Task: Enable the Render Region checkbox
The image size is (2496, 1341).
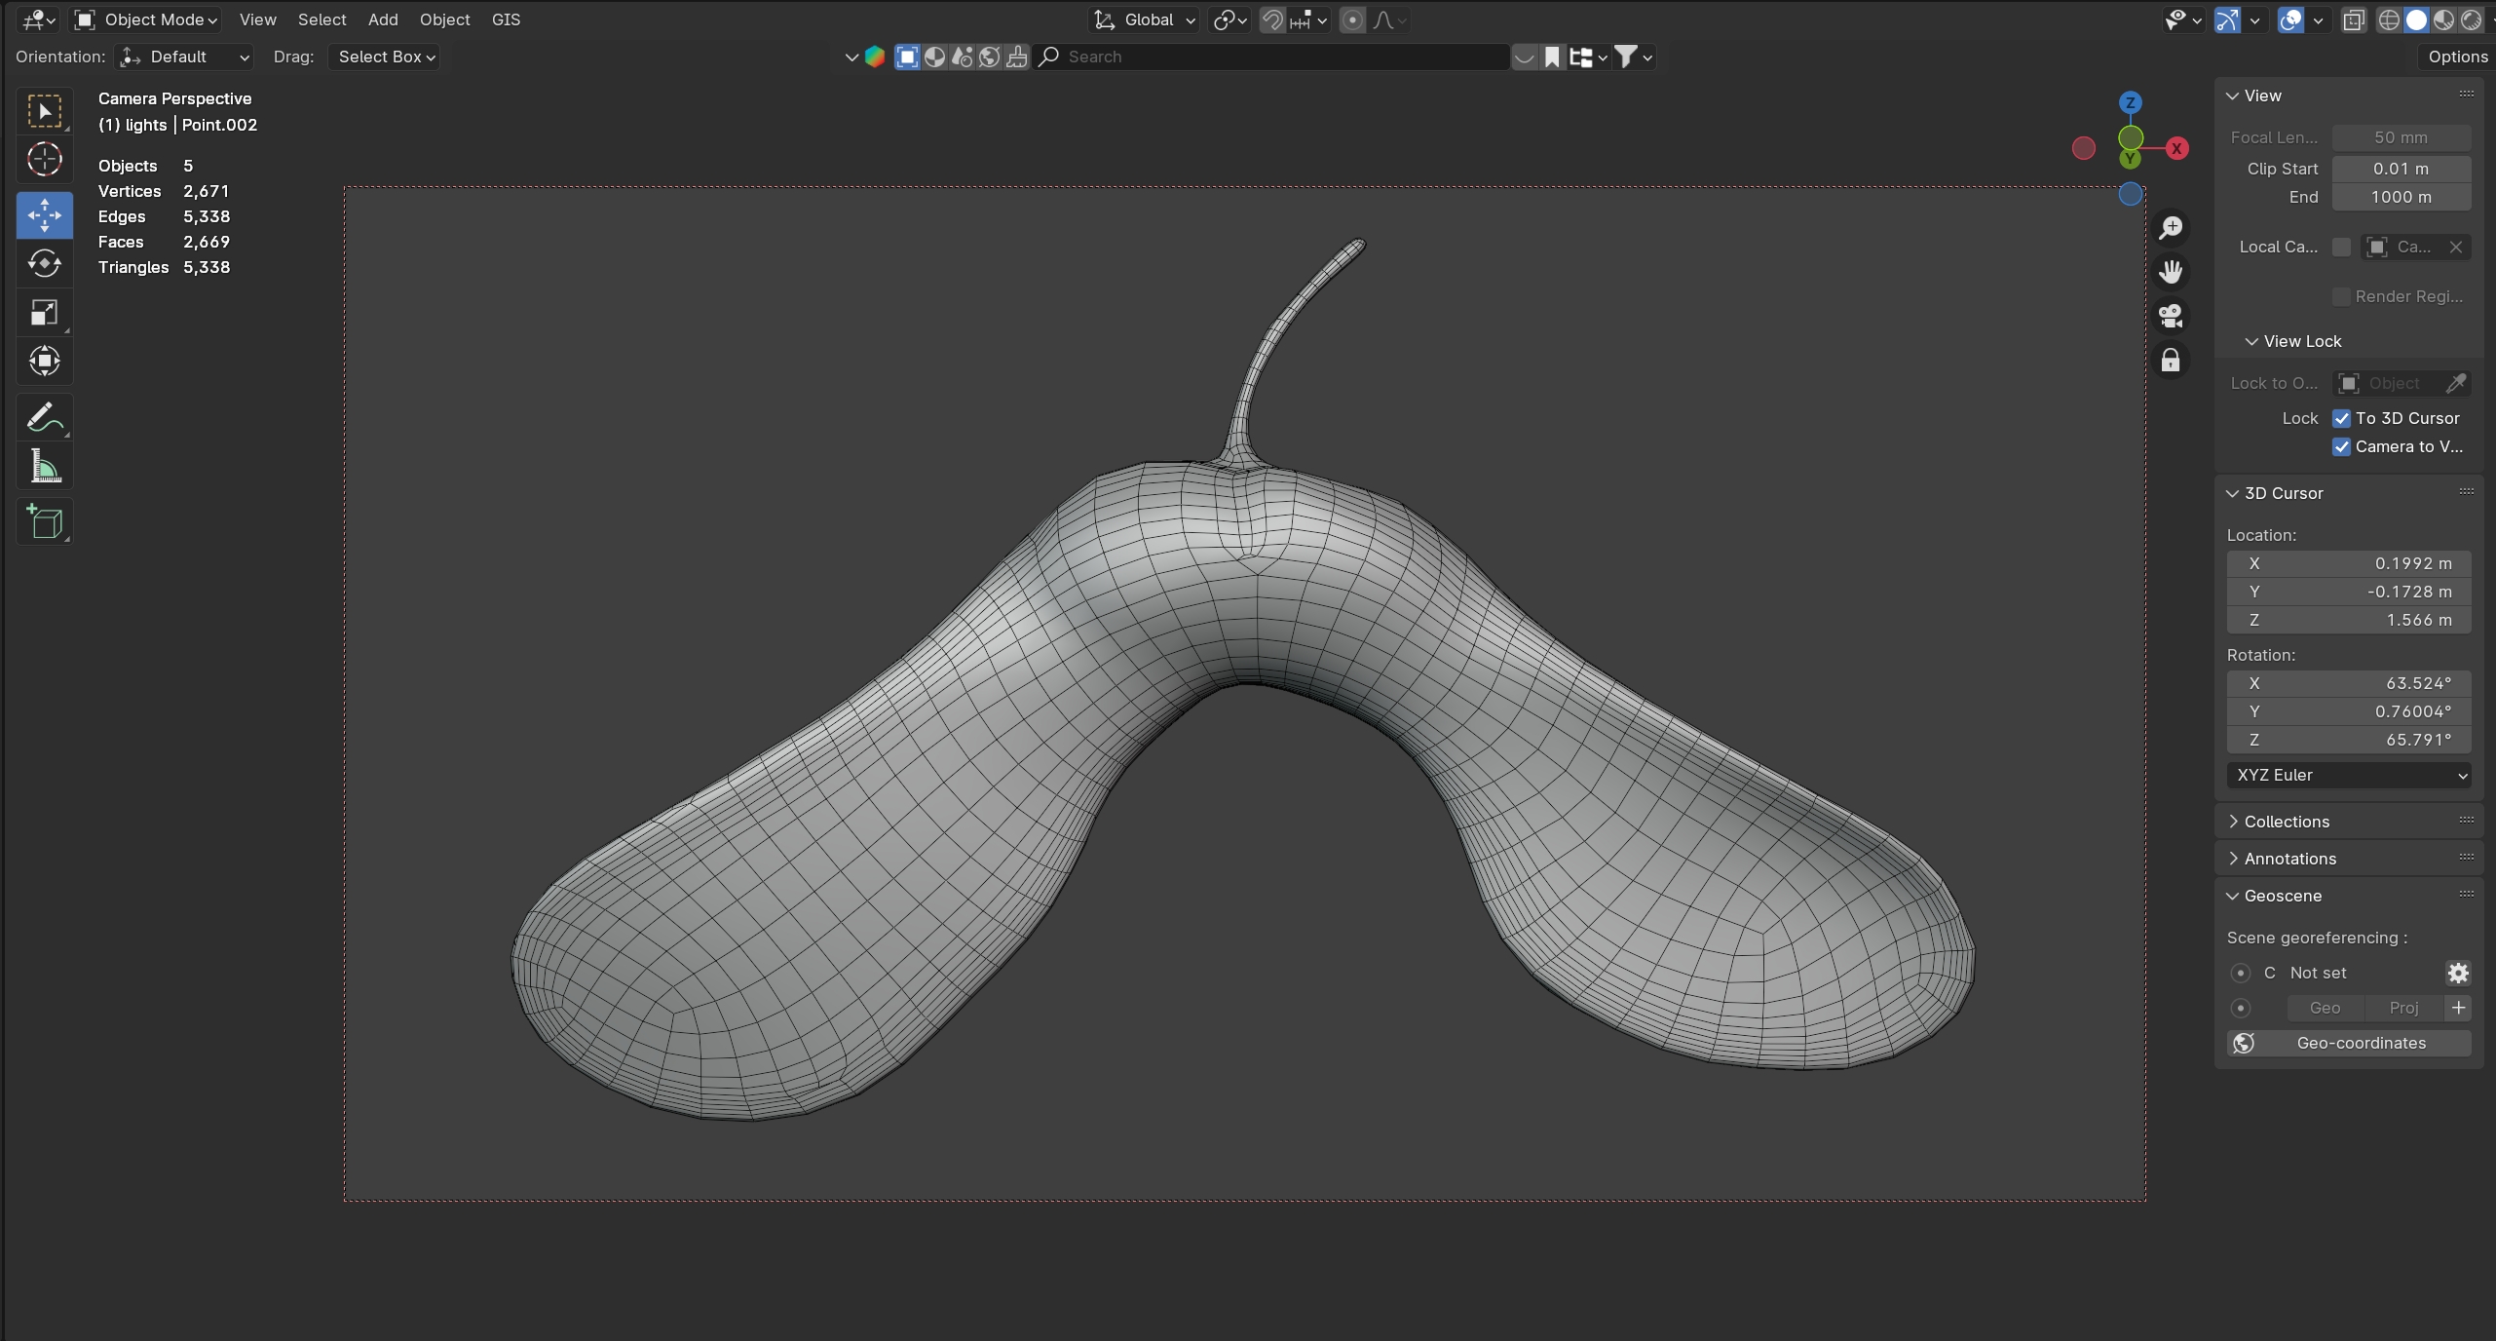Action: tap(2341, 296)
